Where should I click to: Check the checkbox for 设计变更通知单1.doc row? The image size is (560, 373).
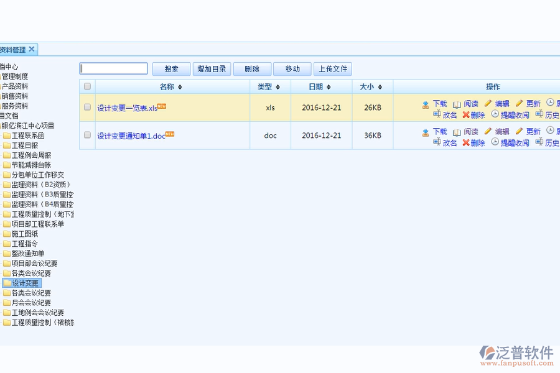pyautogui.click(x=87, y=135)
